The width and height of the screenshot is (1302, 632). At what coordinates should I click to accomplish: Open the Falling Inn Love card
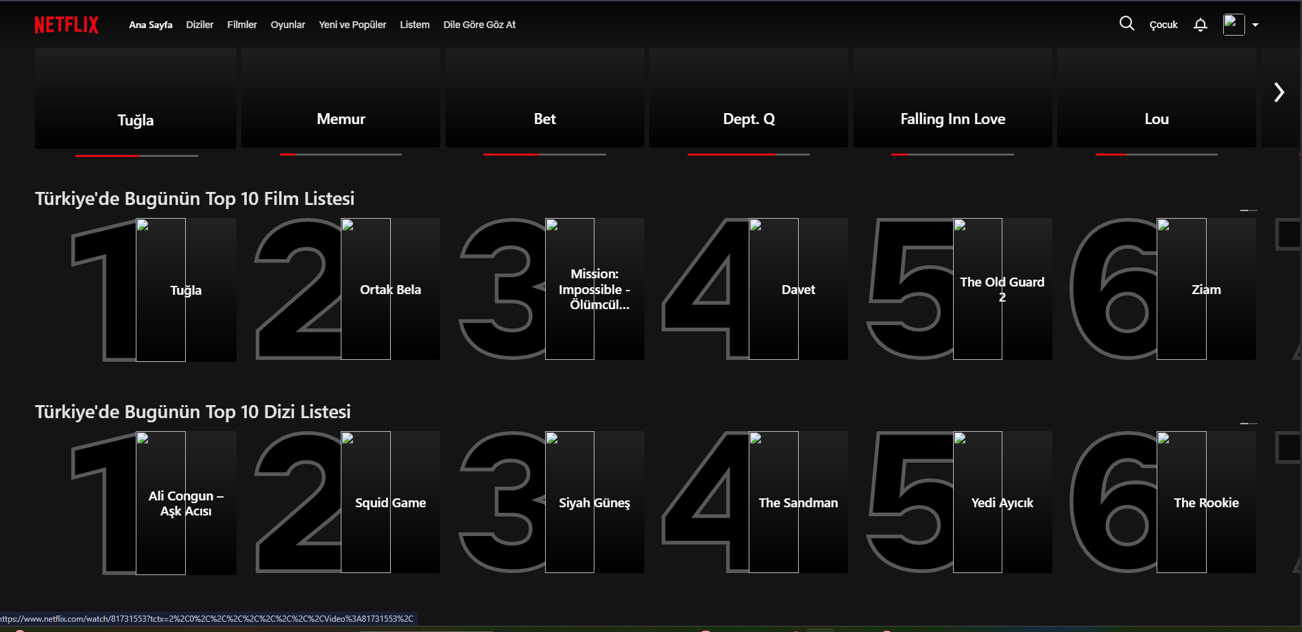click(x=953, y=97)
